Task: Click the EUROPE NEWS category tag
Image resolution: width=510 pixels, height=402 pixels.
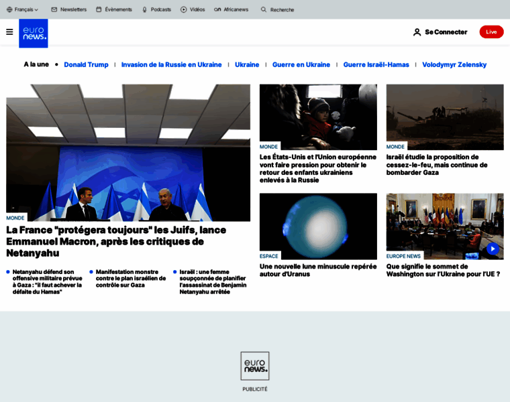Action: 403,256
